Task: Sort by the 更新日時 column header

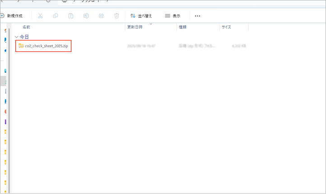Action: pyautogui.click(x=135, y=27)
